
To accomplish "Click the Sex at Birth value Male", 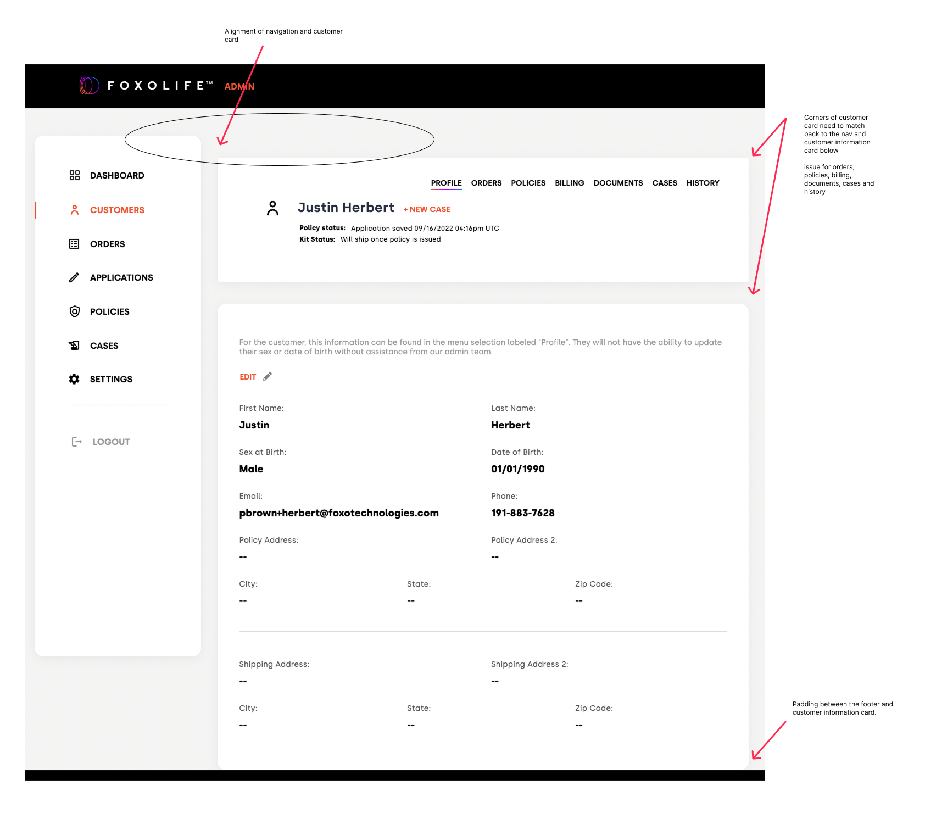I will click(251, 469).
